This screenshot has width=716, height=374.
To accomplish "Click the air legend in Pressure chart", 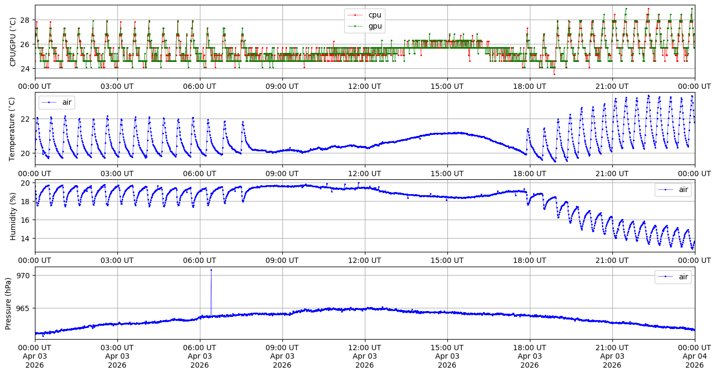I will (x=673, y=277).
